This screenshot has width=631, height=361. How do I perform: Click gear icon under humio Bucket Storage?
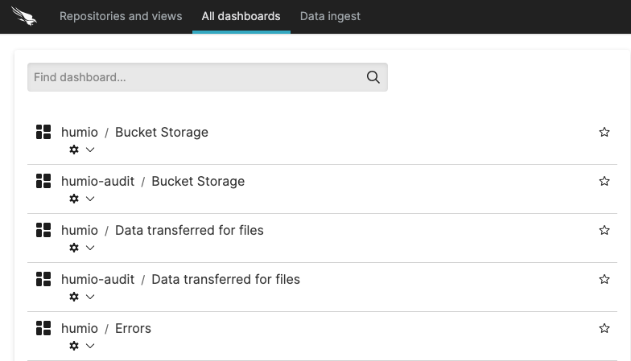coord(74,150)
